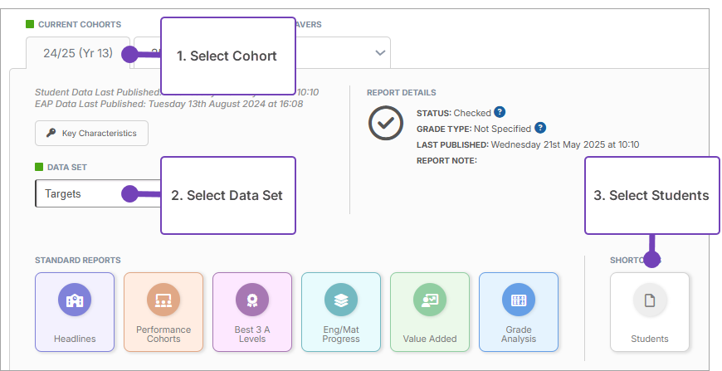Select the partially hidden second cohort tab

point(146,52)
